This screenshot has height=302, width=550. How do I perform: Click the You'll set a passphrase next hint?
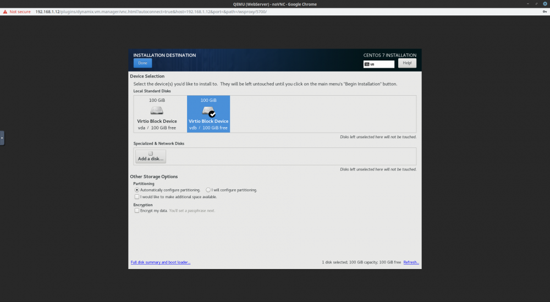coord(192,211)
